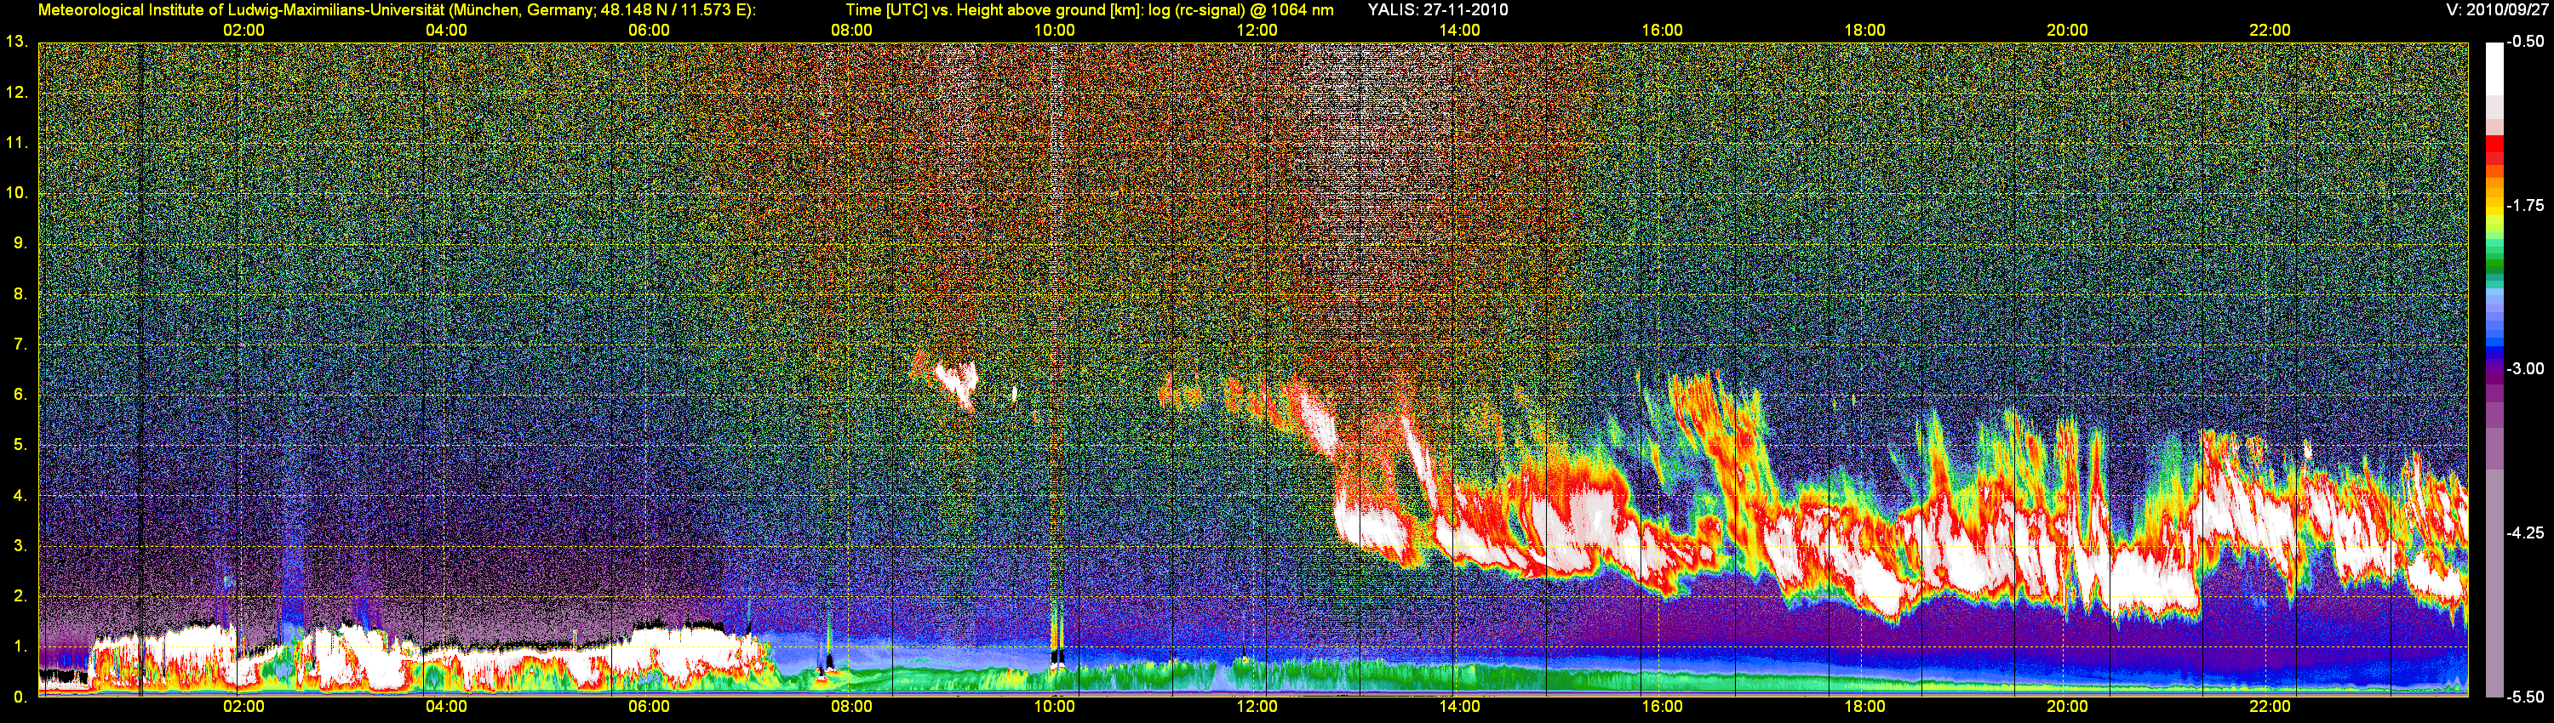This screenshot has width=2554, height=723.
Task: Click 16:00 on the bottom time axis
Action: (1662, 707)
